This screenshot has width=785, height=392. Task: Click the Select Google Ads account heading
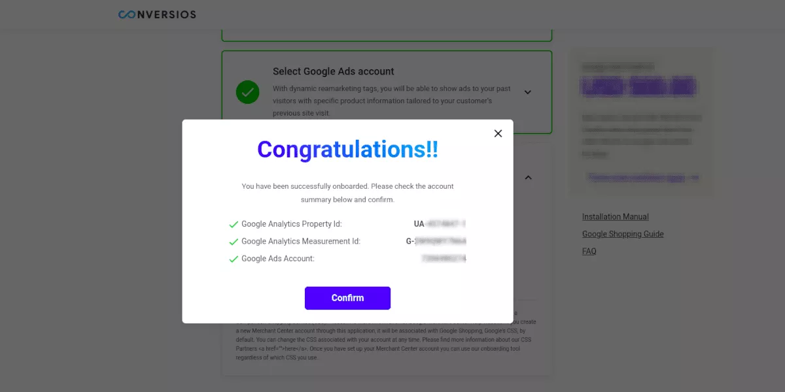(x=334, y=71)
